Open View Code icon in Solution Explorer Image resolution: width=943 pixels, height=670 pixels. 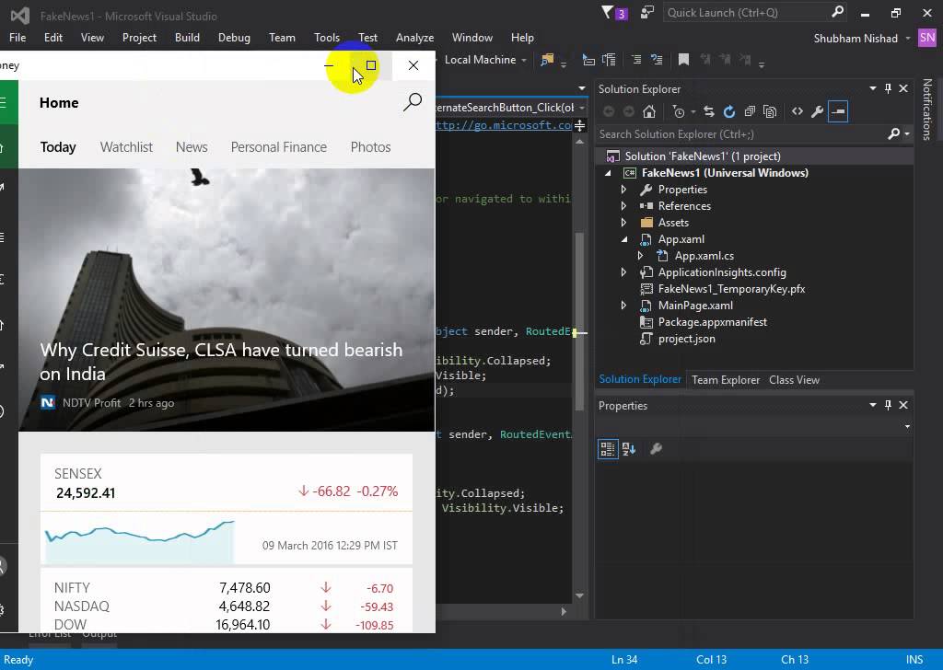pos(797,111)
